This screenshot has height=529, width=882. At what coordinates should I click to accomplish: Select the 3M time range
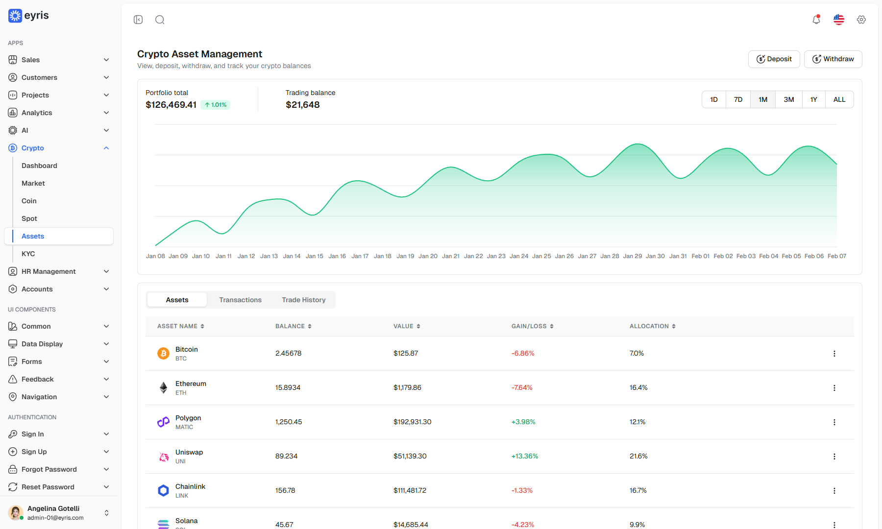789,99
